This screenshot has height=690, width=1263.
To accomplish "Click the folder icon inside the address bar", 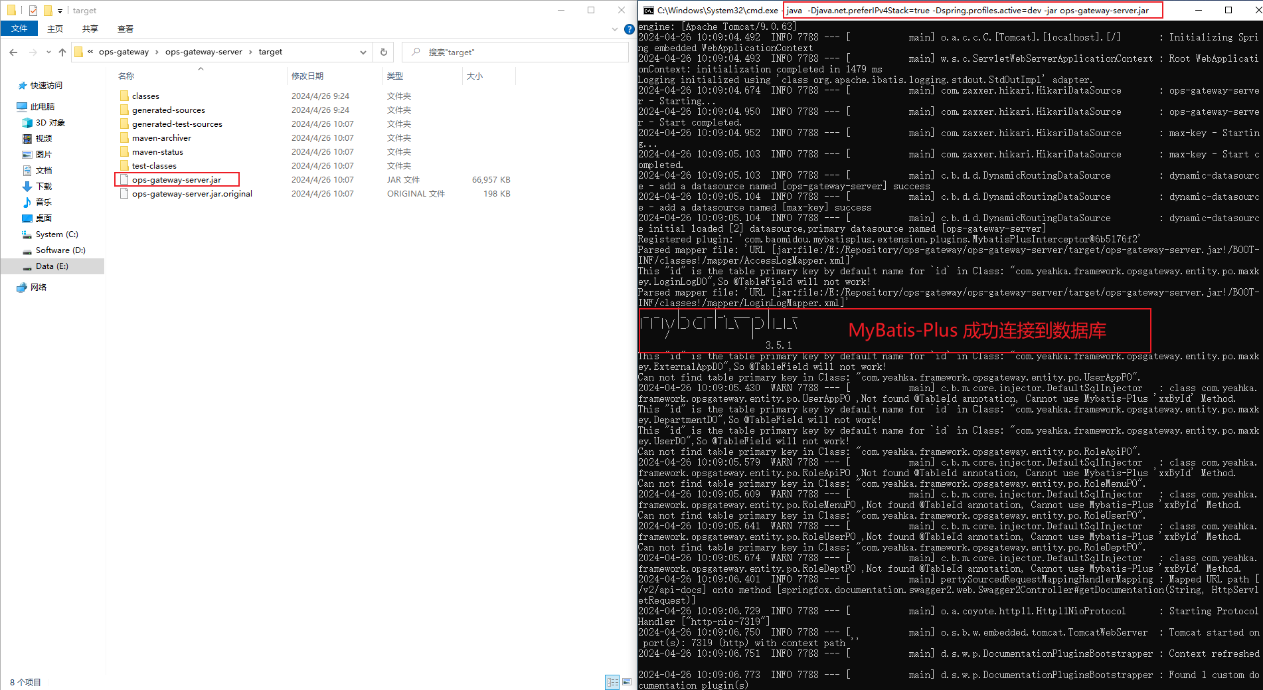I will (x=79, y=52).
